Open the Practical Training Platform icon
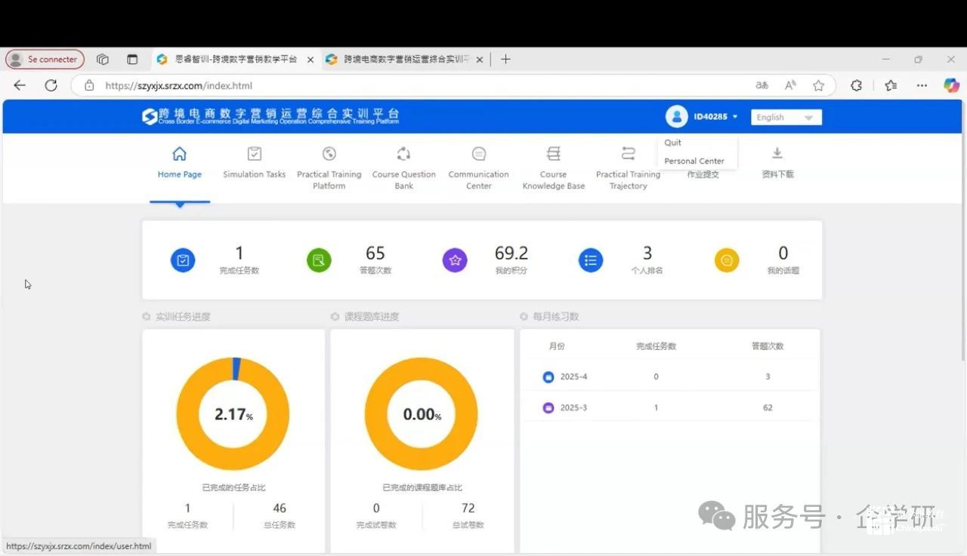The height and width of the screenshot is (556, 967). [329, 154]
